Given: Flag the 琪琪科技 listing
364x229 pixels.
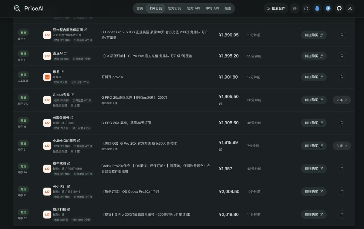Looking at the screenshot, I should coord(342,214).
